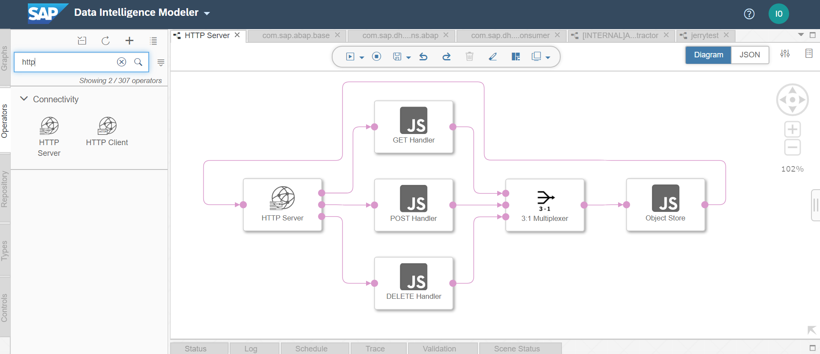Open the group options dropdown arrow
Screen dimensions: 820x354
tap(548, 57)
